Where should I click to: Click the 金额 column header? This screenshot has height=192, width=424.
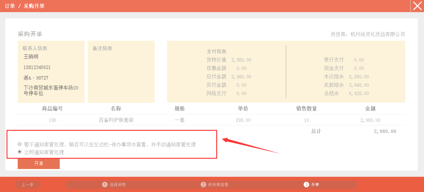(x=370, y=108)
